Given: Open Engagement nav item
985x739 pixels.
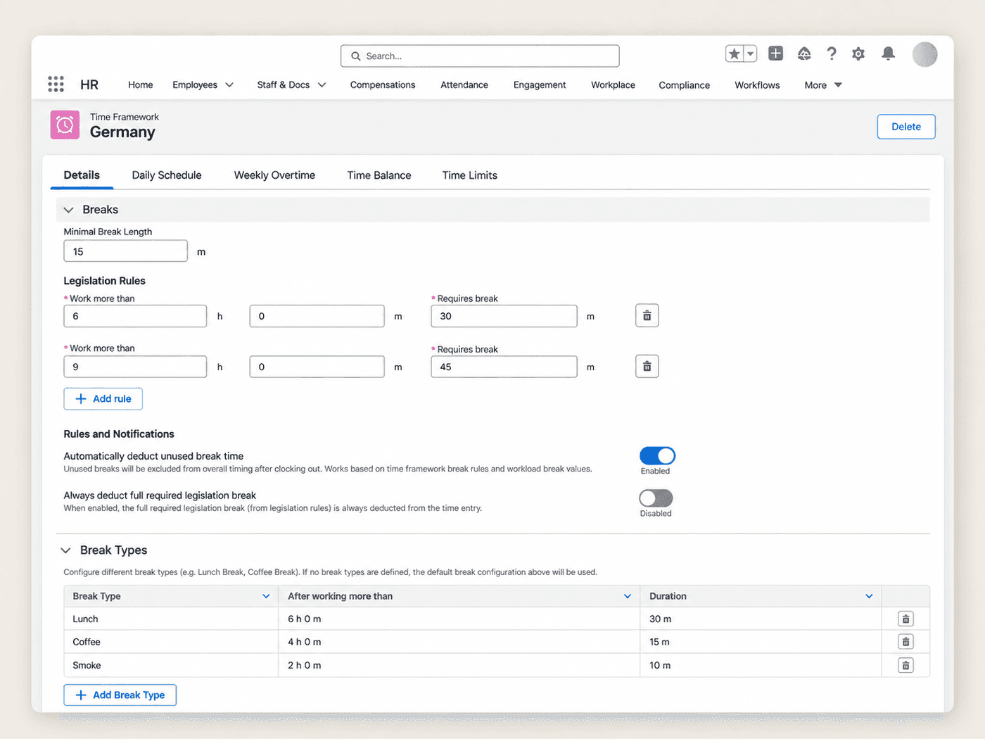Looking at the screenshot, I should pyautogui.click(x=540, y=85).
